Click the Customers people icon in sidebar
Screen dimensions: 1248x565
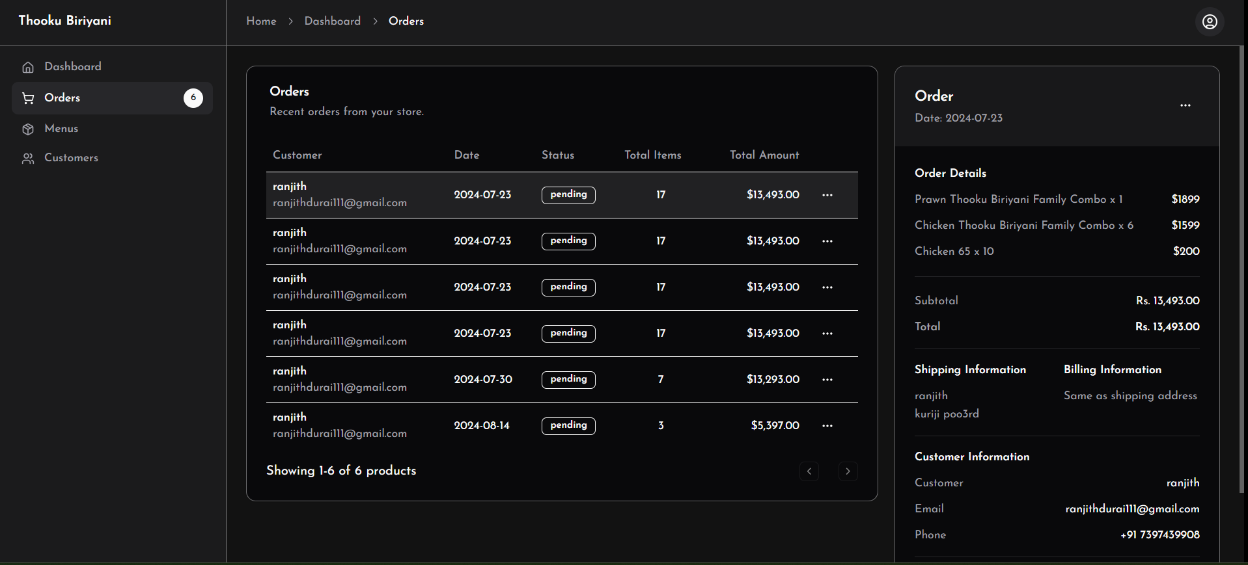point(28,159)
